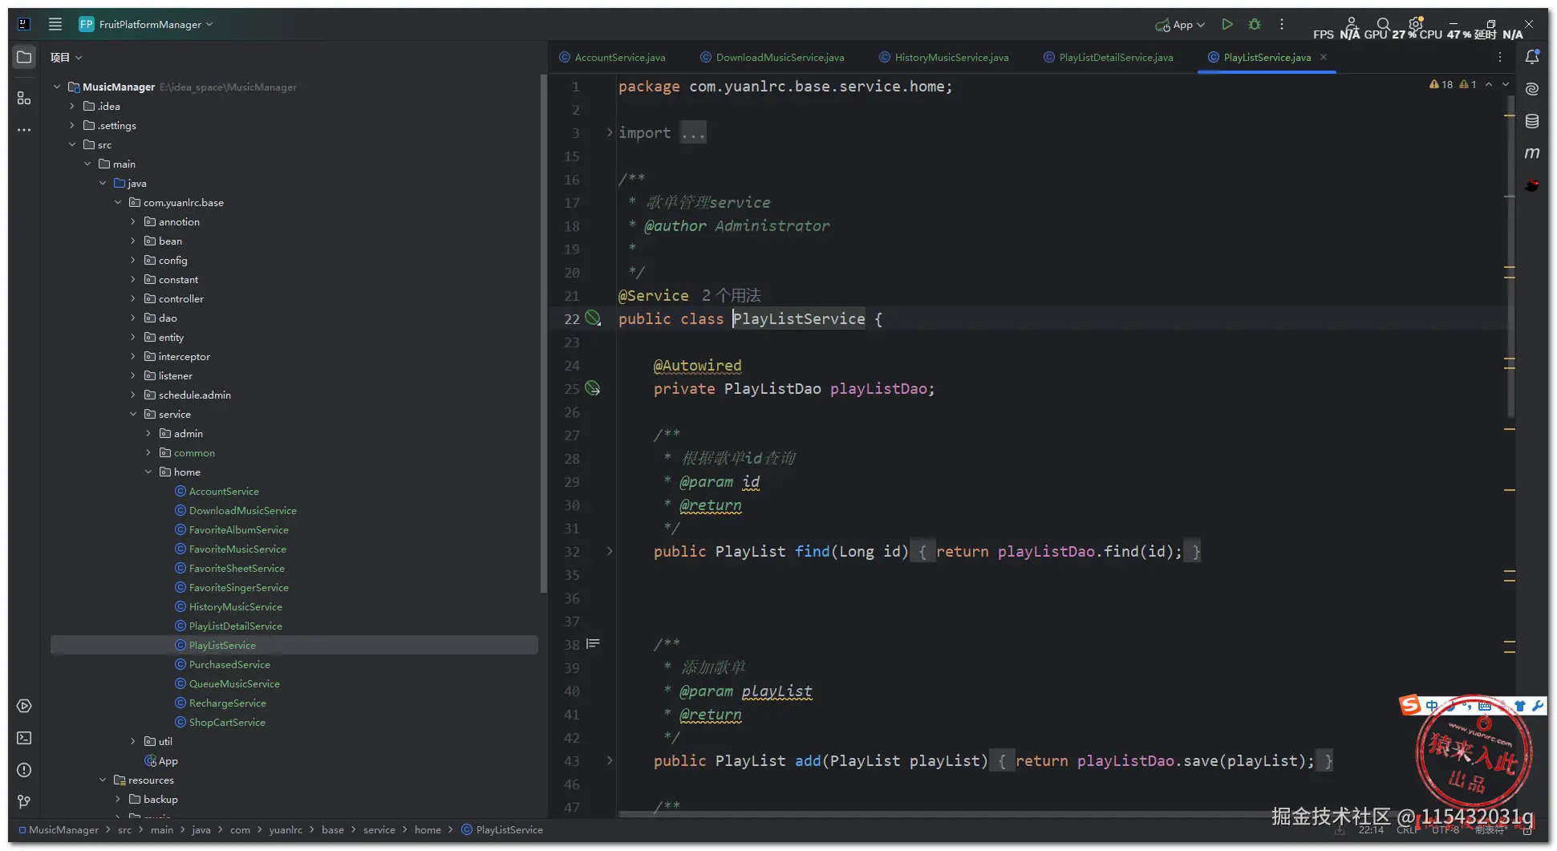The image size is (1557, 851).
Task: Collapse the service package
Action: [x=133, y=414]
